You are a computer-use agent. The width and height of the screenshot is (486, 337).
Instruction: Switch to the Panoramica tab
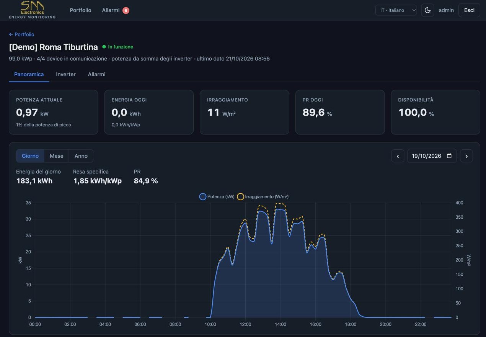coord(29,74)
